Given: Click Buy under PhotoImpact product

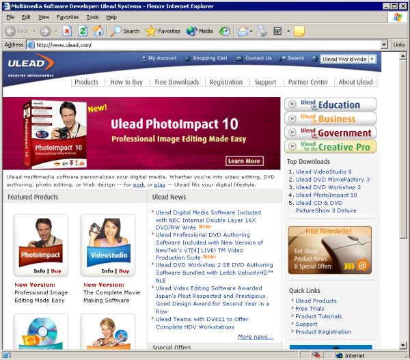Looking at the screenshot, I should 56,271.
